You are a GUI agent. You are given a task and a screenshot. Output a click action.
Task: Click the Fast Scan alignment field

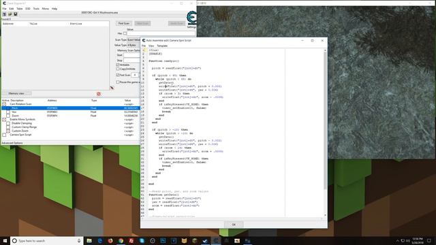tap(135, 75)
